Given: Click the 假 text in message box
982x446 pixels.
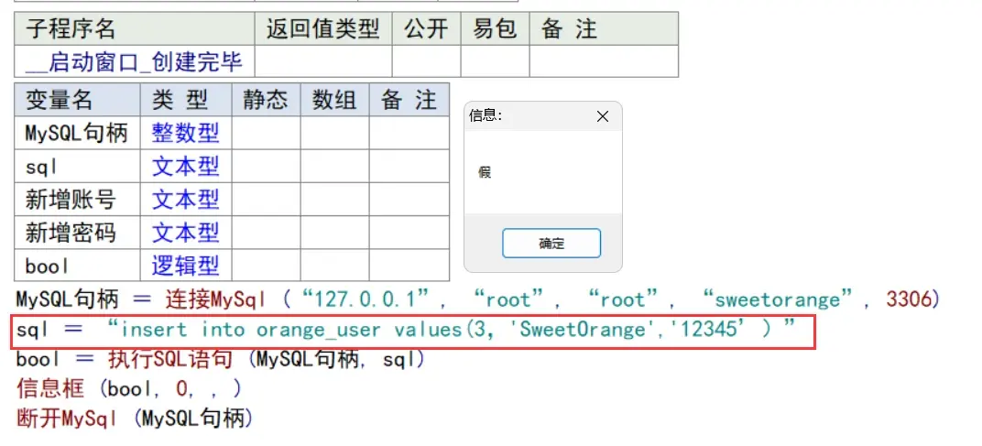Looking at the screenshot, I should pyautogui.click(x=485, y=173).
